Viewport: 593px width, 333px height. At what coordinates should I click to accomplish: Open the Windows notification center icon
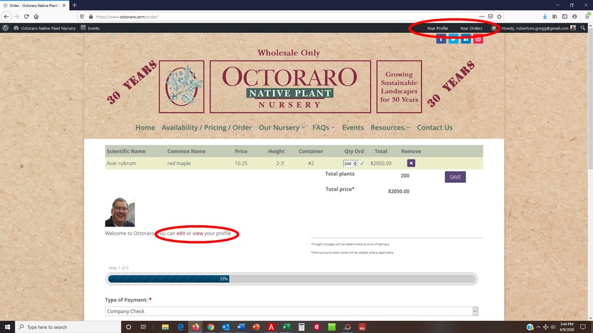pos(583,327)
